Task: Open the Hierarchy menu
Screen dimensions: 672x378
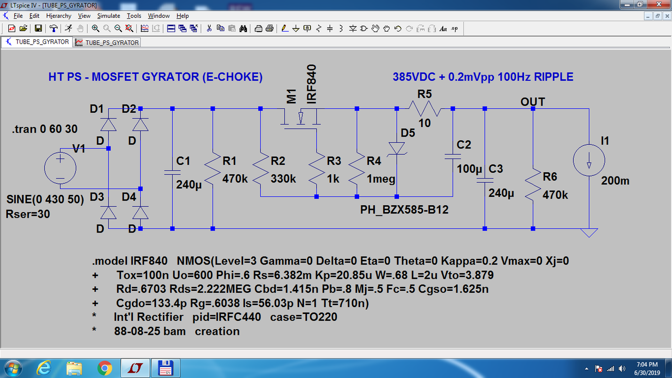Action: tap(58, 16)
